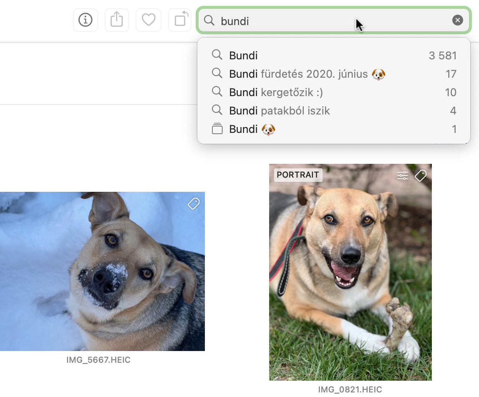This screenshot has width=479, height=397.
Task: Choose "Bundi fürdetés 2020. június" suggestion
Action: [x=334, y=74]
